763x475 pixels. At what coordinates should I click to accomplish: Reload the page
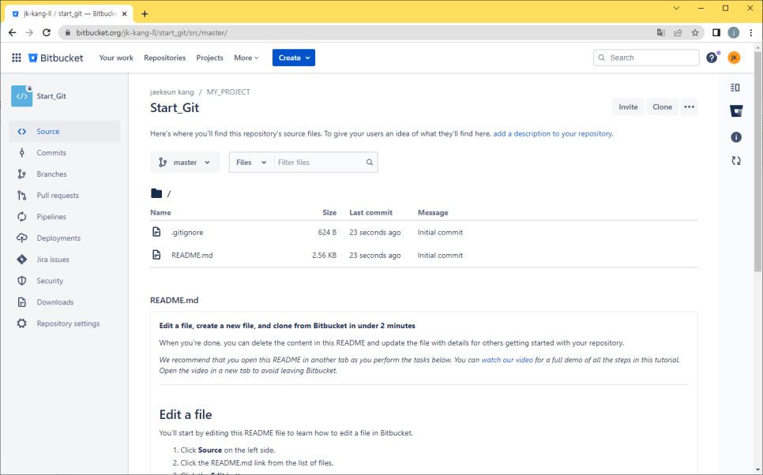point(47,32)
